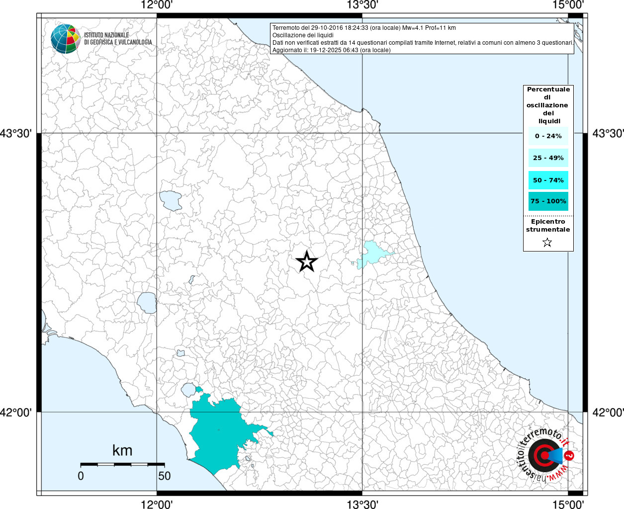Click the 'Percentuale di oscillazione dei liquidi' legend title

548,105
